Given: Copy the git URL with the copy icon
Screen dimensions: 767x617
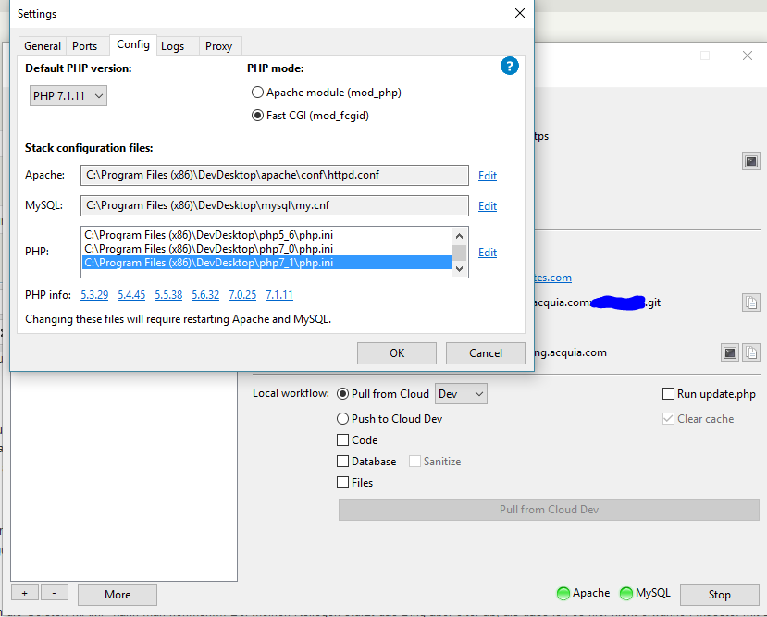Looking at the screenshot, I should (x=751, y=302).
